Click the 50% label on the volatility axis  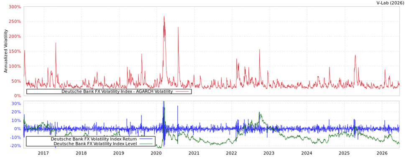pos(16,81)
